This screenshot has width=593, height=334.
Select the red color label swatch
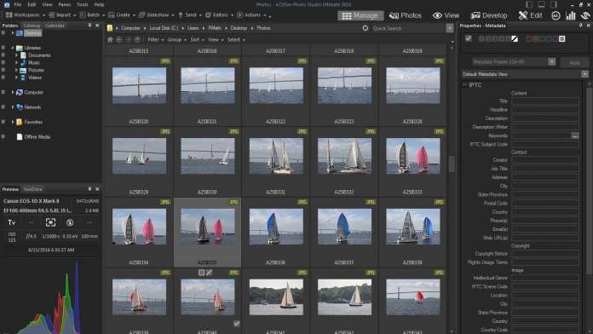(x=529, y=38)
